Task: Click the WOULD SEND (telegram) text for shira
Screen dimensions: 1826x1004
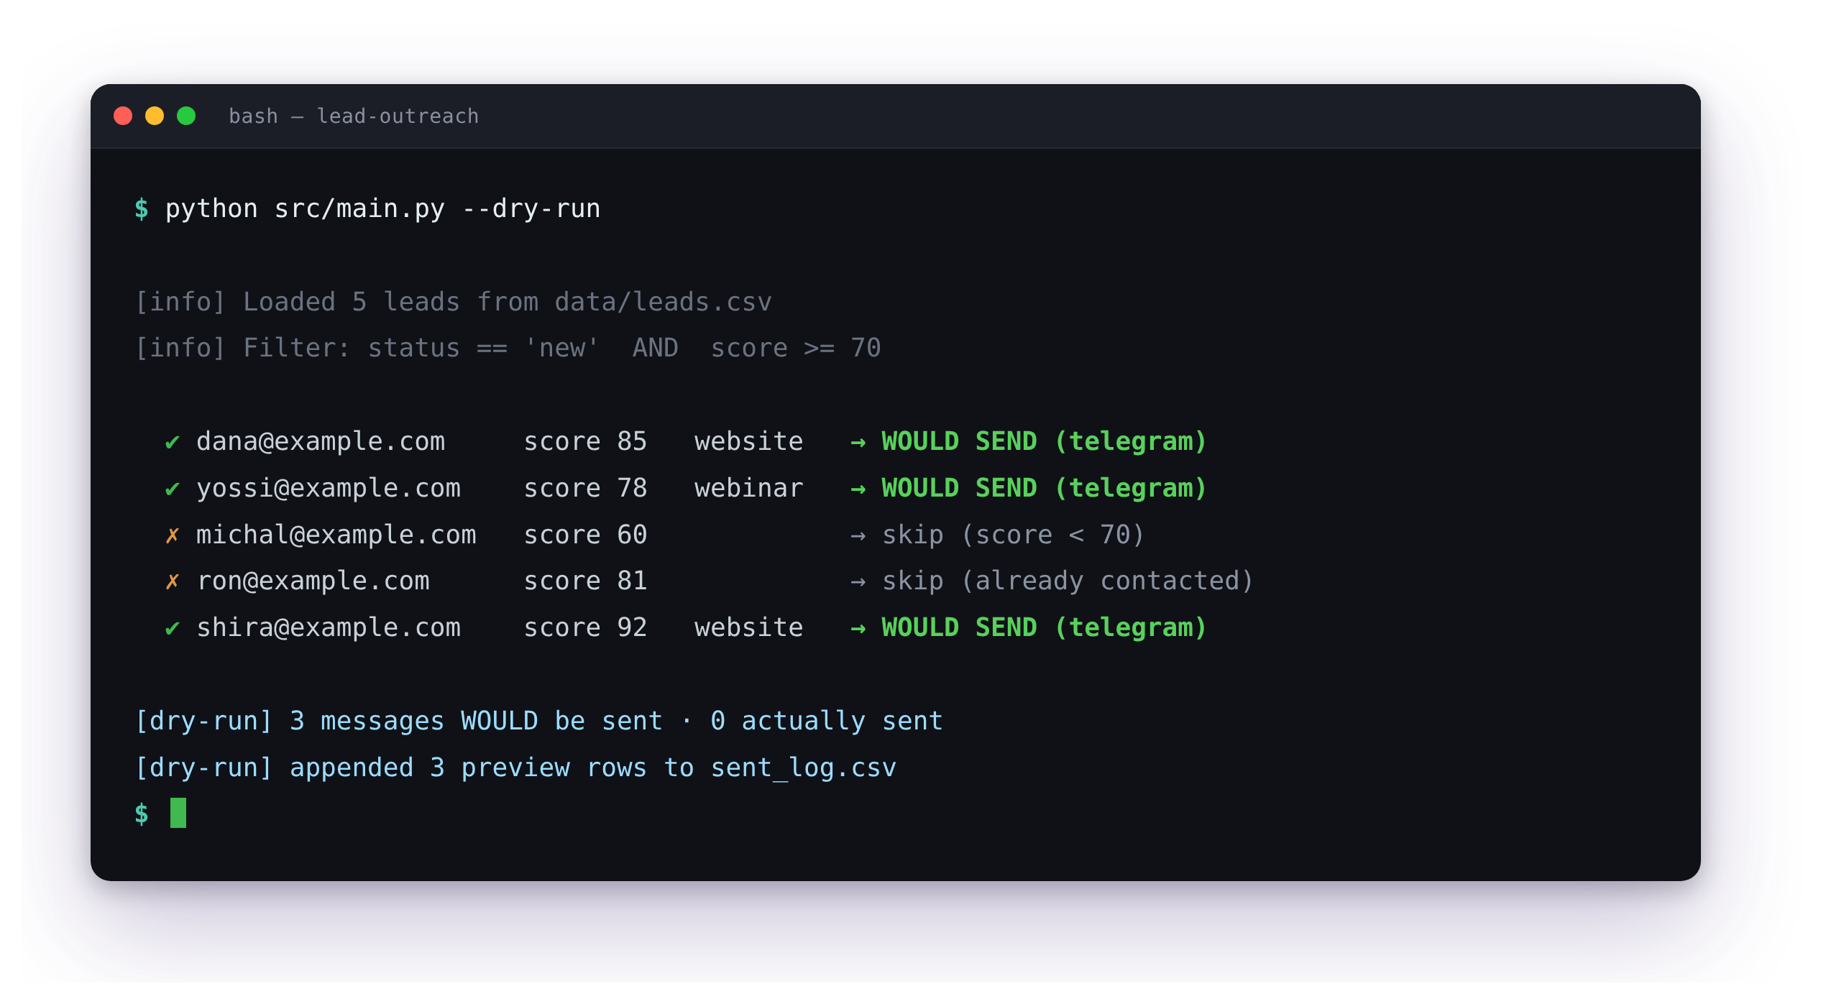Action: click(1044, 628)
